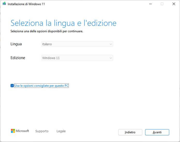Close the Installazione di Windows 11 window

174,4
